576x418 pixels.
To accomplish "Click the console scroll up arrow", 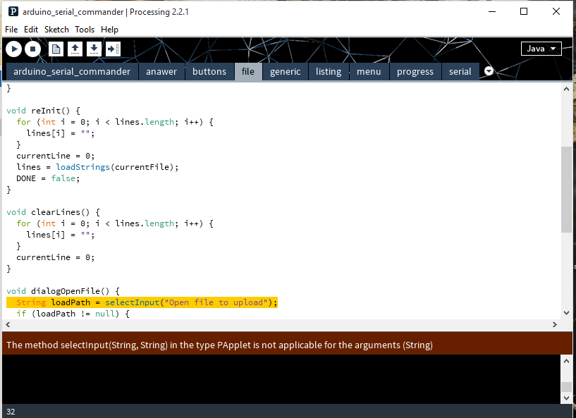I will click(x=566, y=361).
